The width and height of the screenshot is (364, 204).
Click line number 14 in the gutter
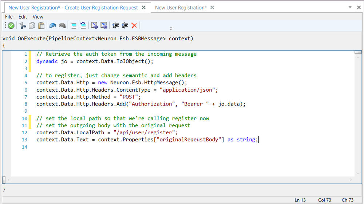pos(24,147)
